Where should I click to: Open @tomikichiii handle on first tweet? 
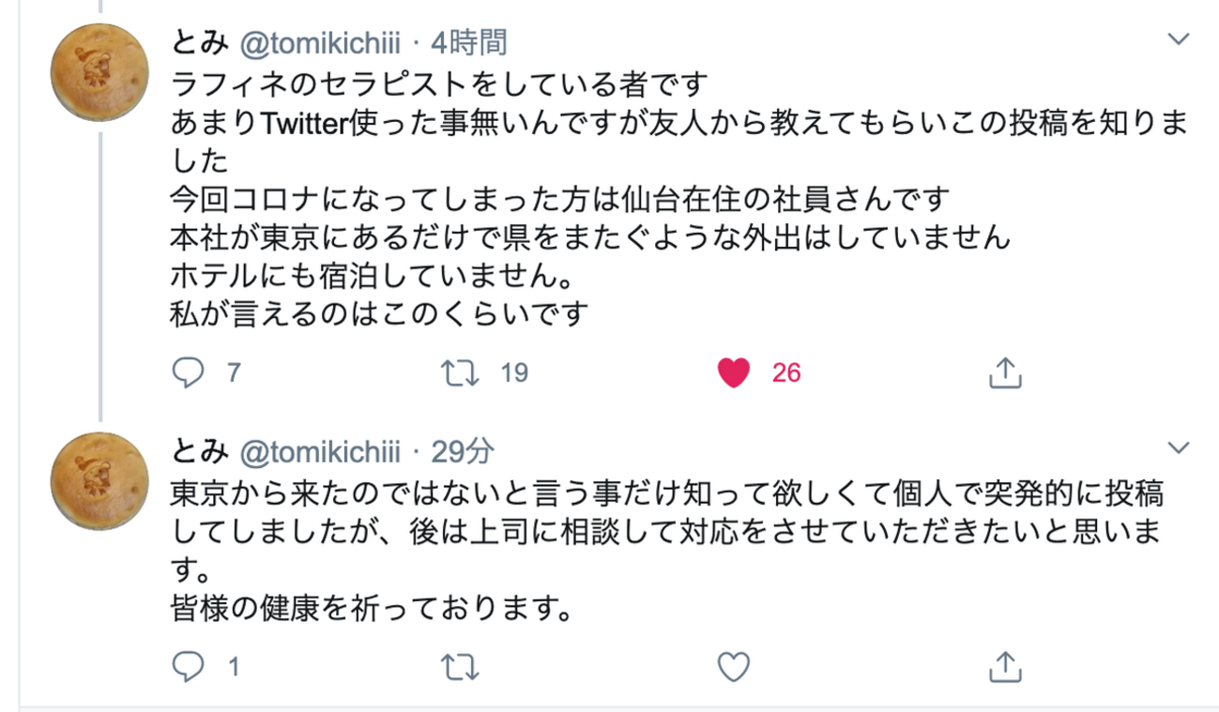pyautogui.click(x=323, y=42)
